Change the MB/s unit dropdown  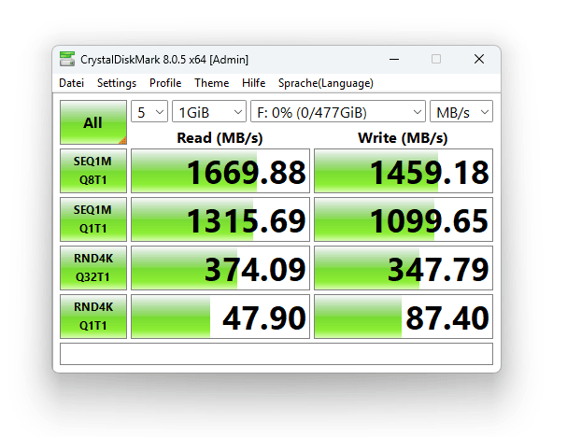(461, 112)
